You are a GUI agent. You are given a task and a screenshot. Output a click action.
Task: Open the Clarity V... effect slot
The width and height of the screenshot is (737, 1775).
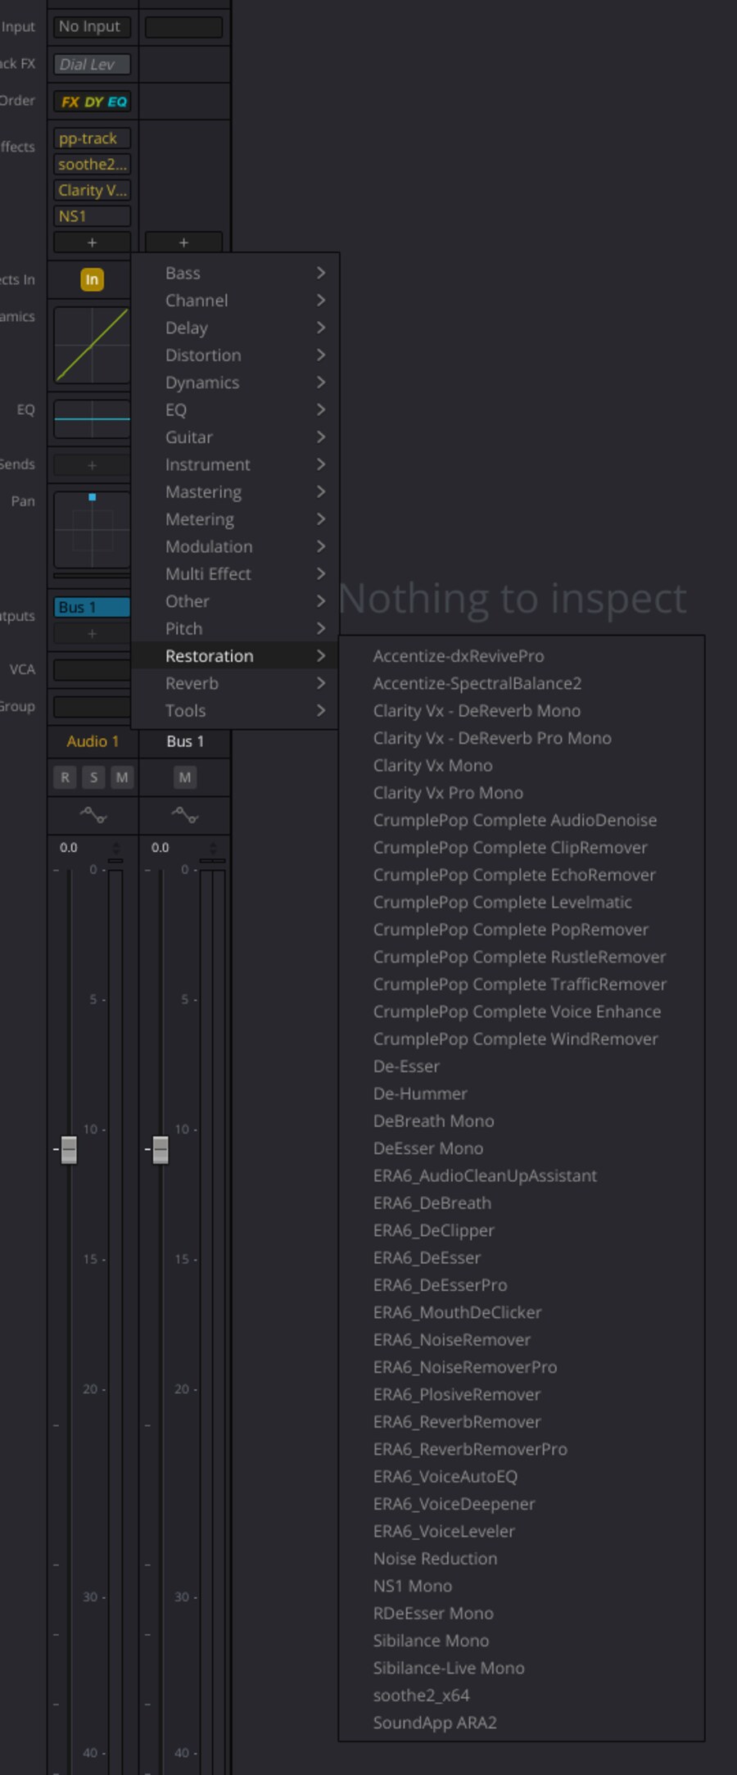point(92,190)
